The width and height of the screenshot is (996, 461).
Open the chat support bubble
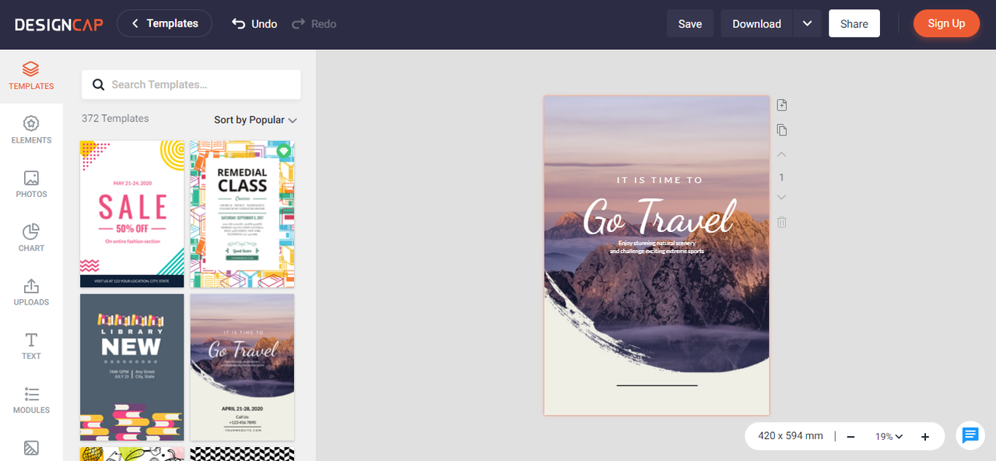970,435
